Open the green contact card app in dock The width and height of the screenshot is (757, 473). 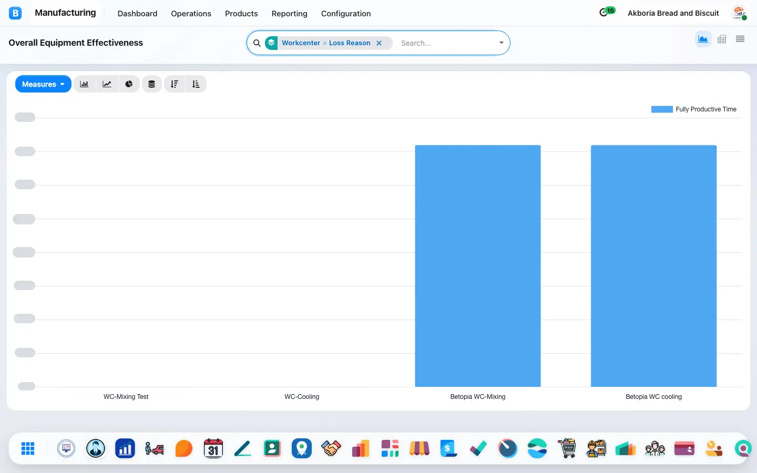tap(272, 448)
